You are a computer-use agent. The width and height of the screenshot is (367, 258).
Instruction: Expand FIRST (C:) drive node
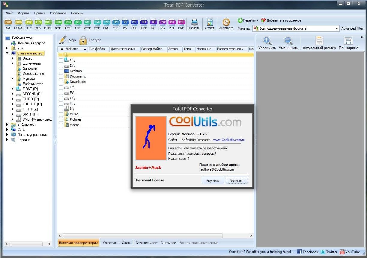tap(13, 89)
